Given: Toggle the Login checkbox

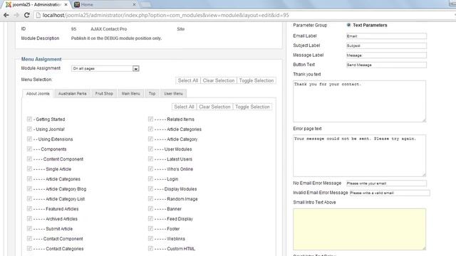Looking at the screenshot, I should click(x=150, y=178).
